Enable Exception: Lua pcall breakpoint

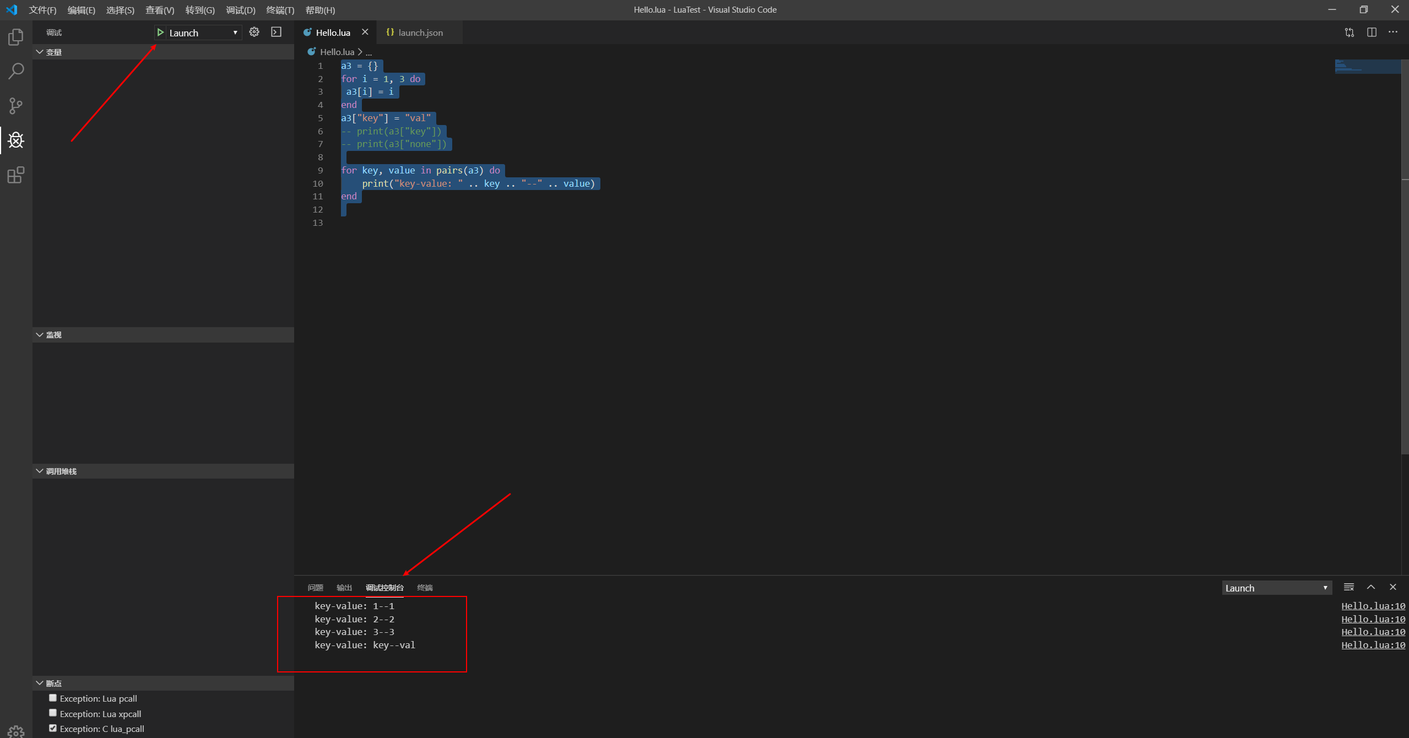[52, 697]
